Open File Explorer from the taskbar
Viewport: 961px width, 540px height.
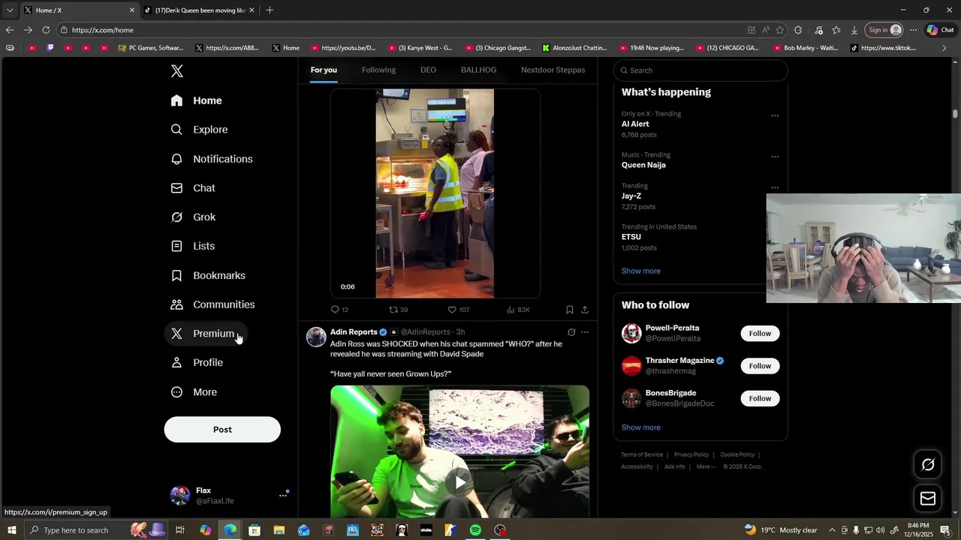[279, 530]
